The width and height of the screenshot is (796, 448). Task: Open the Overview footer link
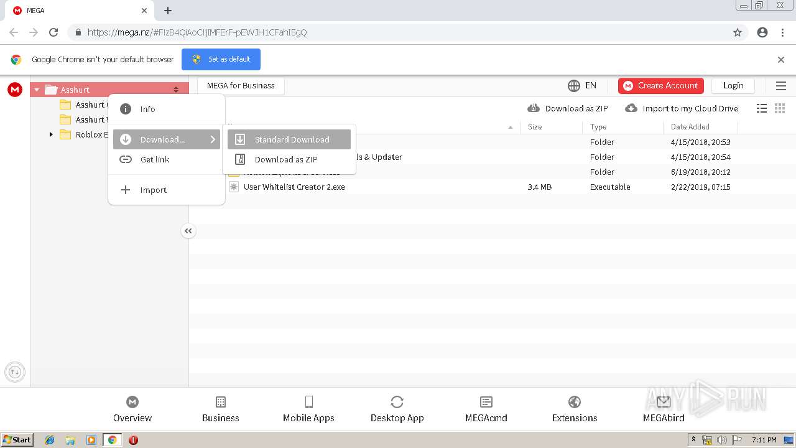pos(132,409)
